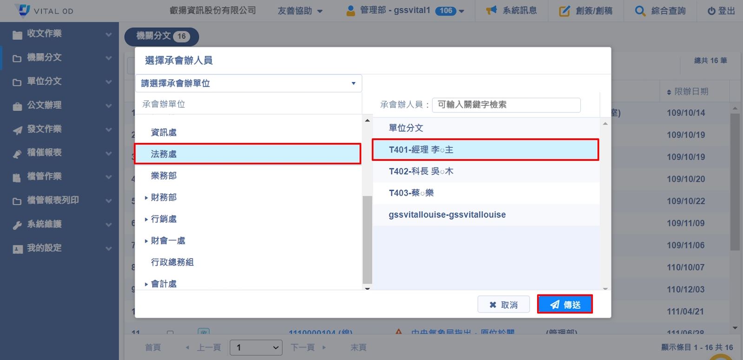Click the 稽催報表 sidebar icon
This screenshot has width=743, height=360.
pyautogui.click(x=17, y=154)
